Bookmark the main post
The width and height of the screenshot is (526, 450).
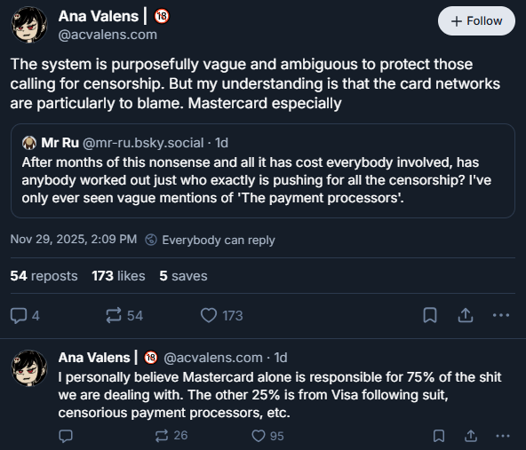430,315
